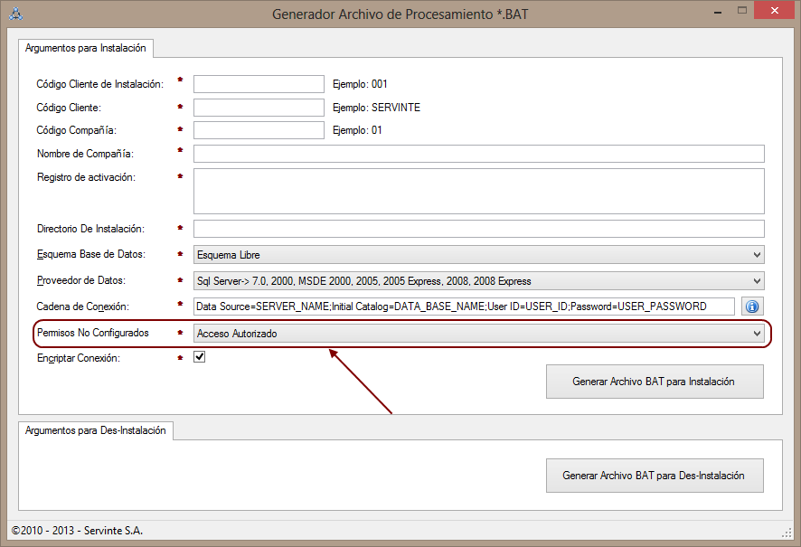Minimize the generator window
The image size is (801, 547).
pos(717,12)
